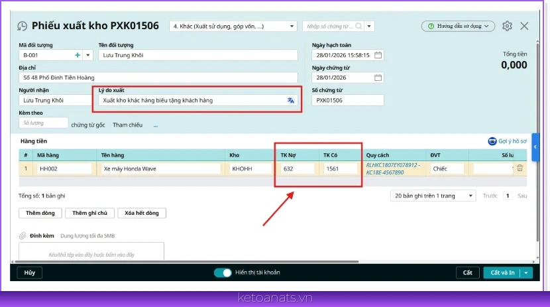The height and width of the screenshot is (307, 550).
Task: Click the translate icon in Lý do xuất
Action: point(290,100)
